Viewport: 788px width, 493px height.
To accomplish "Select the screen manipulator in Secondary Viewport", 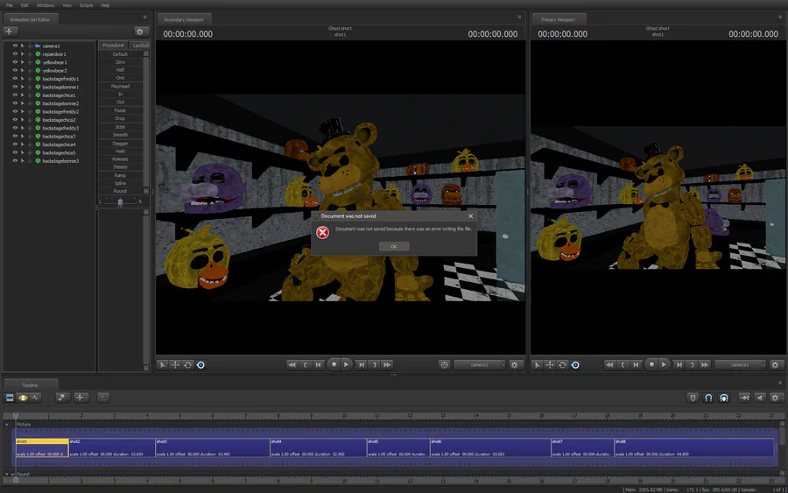I will pyautogui.click(x=201, y=365).
